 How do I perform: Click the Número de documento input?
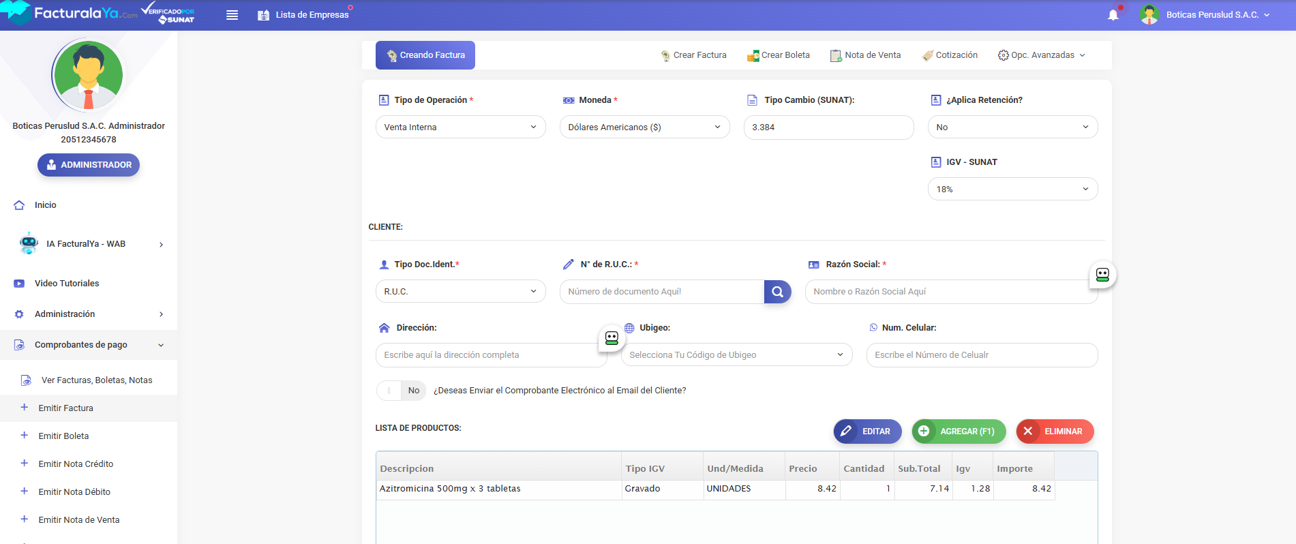pyautogui.click(x=662, y=292)
